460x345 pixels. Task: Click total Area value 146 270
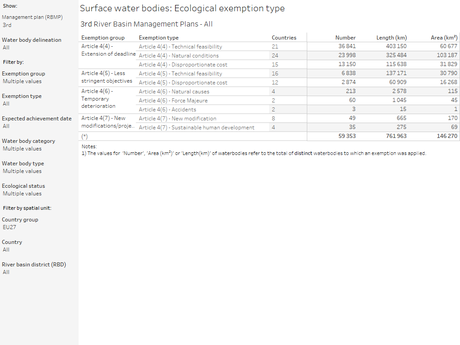click(447, 136)
